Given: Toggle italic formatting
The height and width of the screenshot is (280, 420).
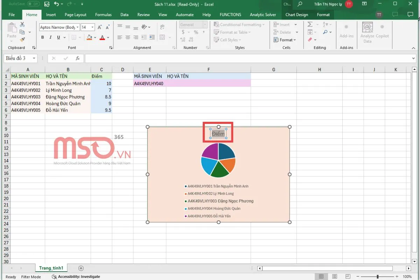Looking at the screenshot, I should (x=50, y=37).
